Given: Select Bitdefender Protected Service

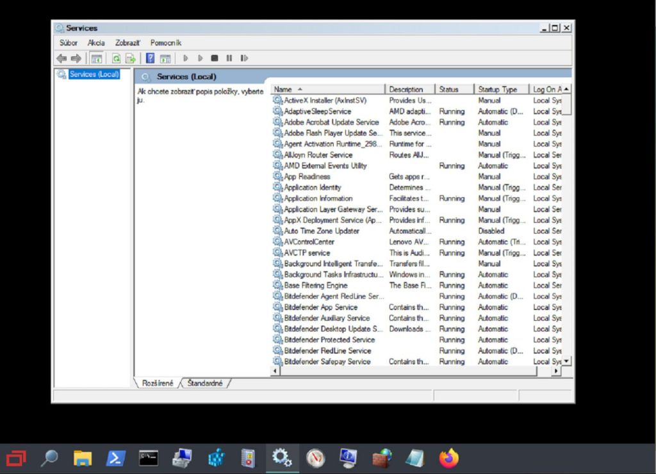Looking at the screenshot, I should pos(416,339).
